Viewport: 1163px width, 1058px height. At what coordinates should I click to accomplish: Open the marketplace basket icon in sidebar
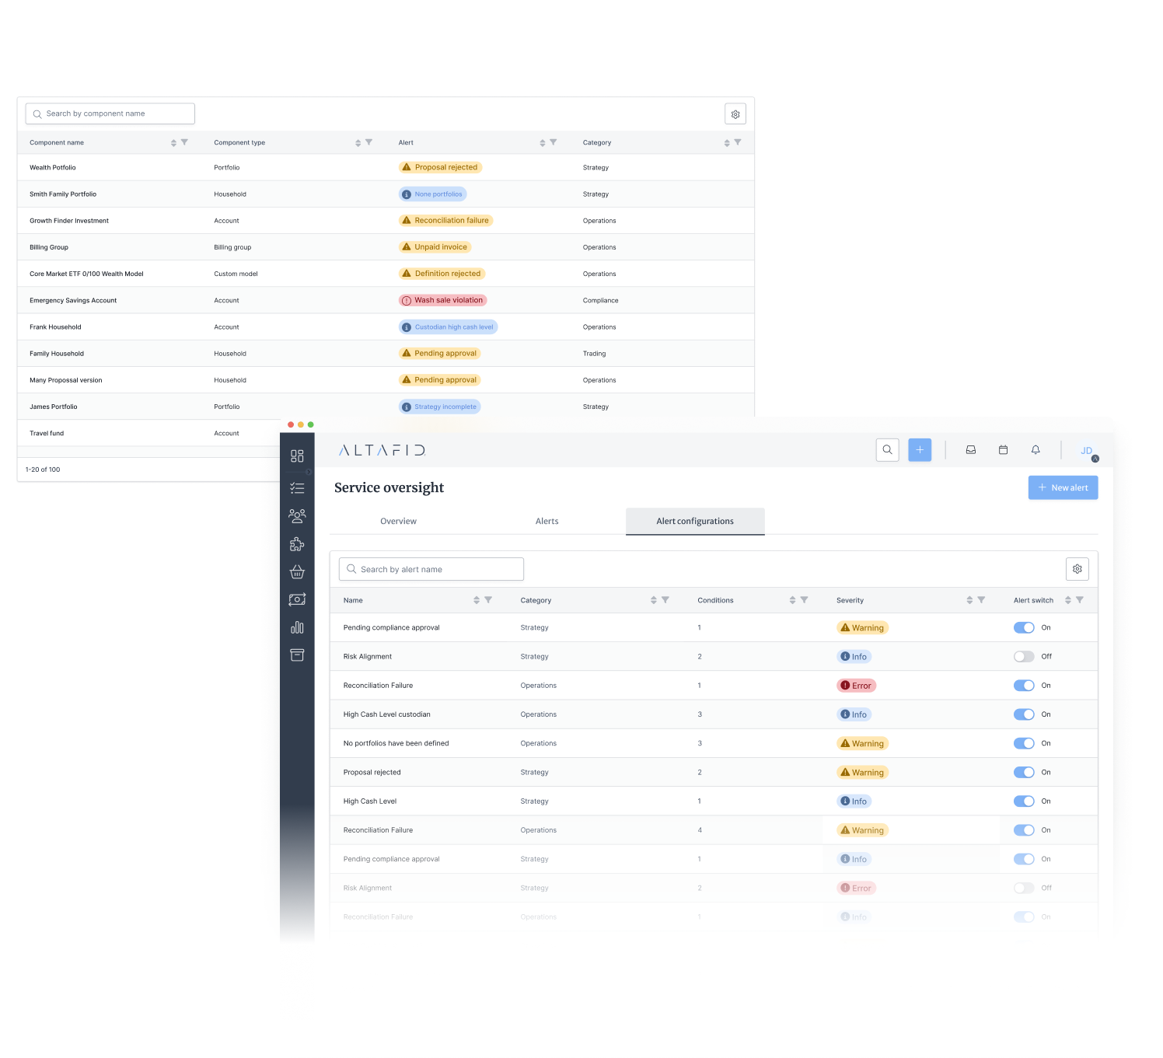(297, 571)
